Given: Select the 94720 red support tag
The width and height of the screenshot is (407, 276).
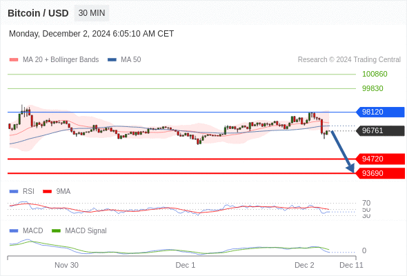Looking at the screenshot, I should [380, 159].
